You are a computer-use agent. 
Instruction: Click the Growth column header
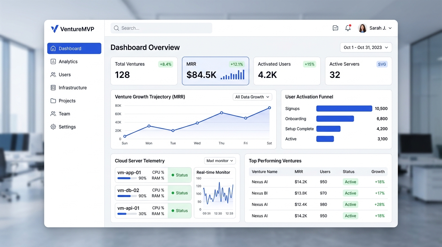(378, 172)
